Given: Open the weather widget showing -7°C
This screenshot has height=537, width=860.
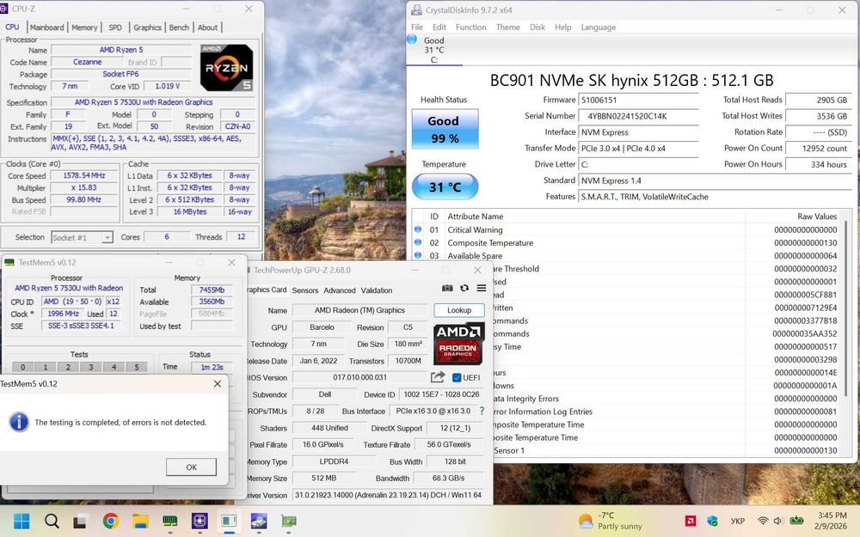Looking at the screenshot, I should (x=610, y=521).
